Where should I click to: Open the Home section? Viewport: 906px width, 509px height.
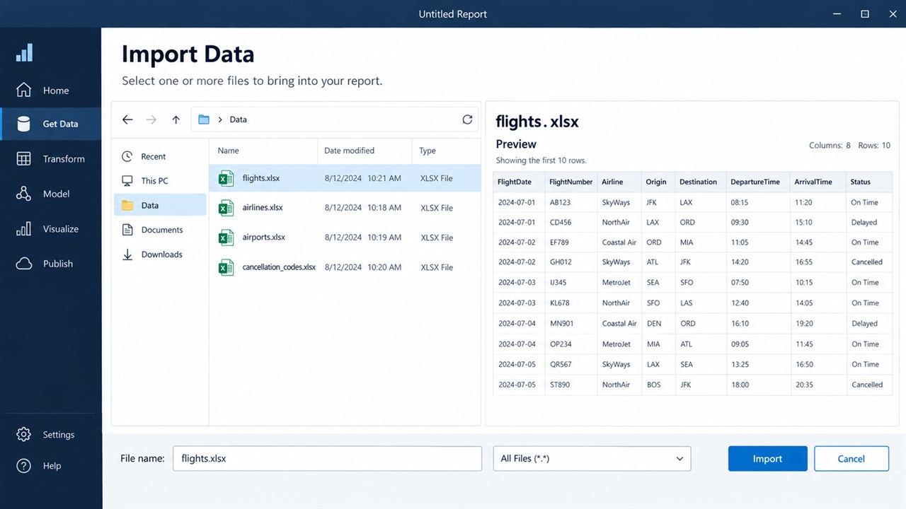51,90
